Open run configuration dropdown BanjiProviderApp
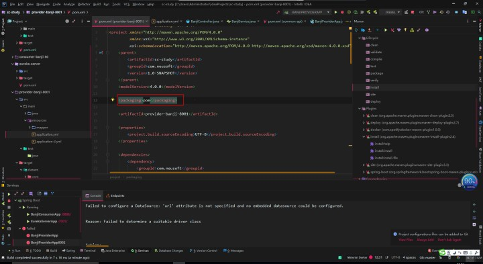483x264 pixels. coord(307,12)
